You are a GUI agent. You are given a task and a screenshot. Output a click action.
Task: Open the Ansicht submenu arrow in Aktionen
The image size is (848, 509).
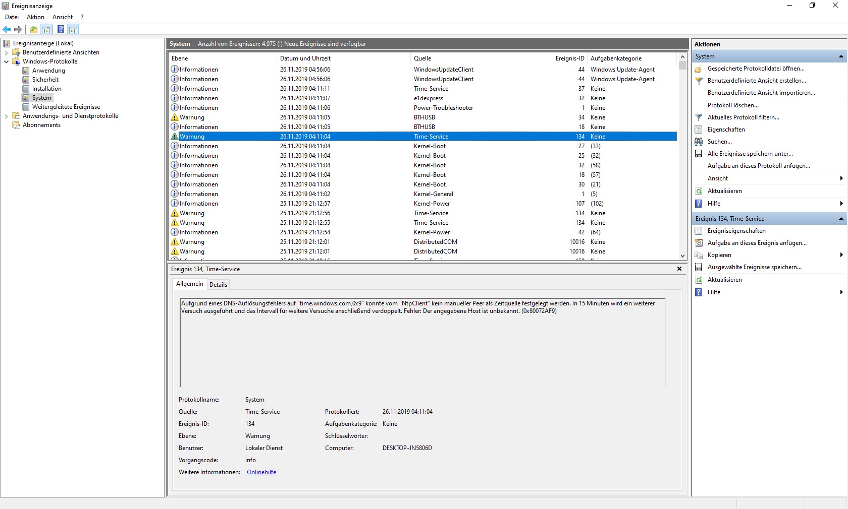pyautogui.click(x=841, y=178)
